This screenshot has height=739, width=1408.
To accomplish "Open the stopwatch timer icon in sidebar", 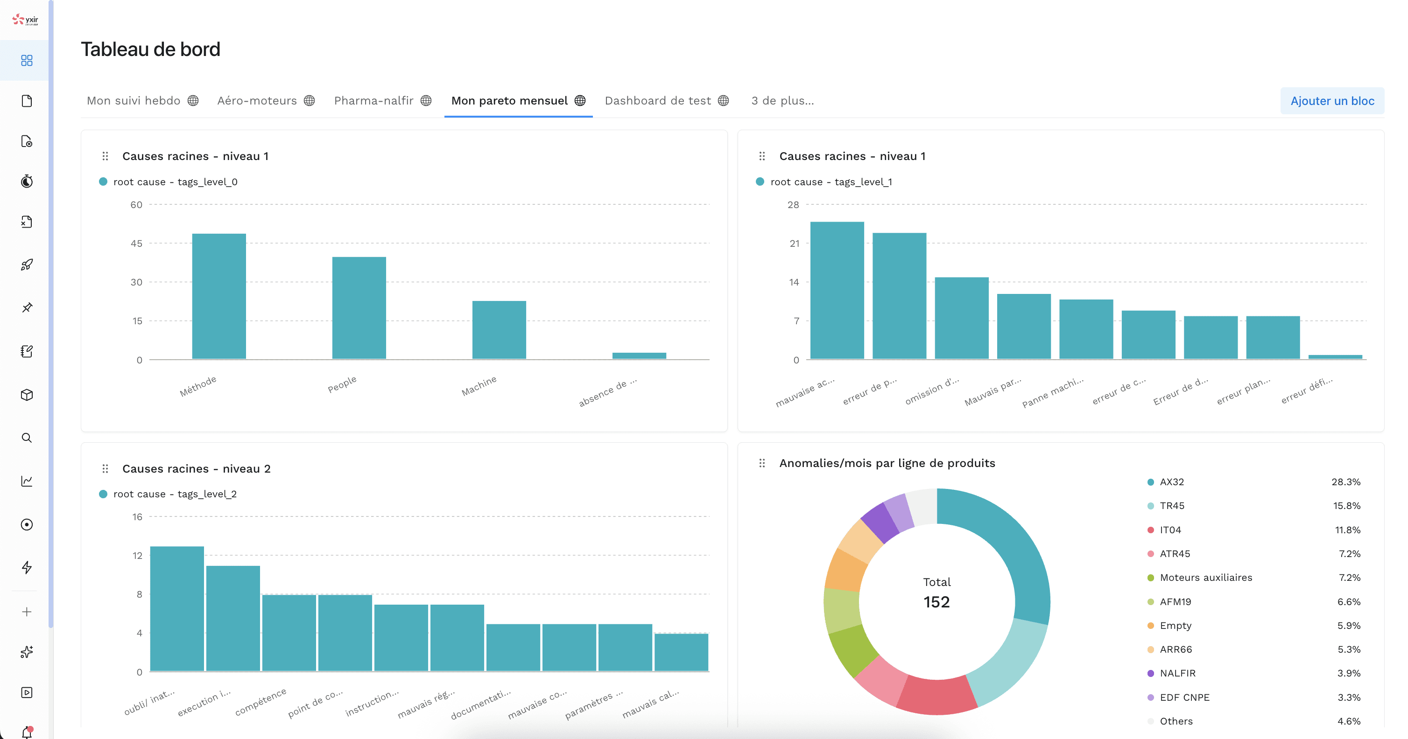I will (x=26, y=181).
